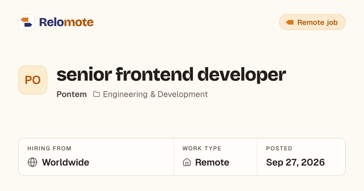Click the Relomote brand name text
The image size is (364, 191).
click(x=66, y=22)
